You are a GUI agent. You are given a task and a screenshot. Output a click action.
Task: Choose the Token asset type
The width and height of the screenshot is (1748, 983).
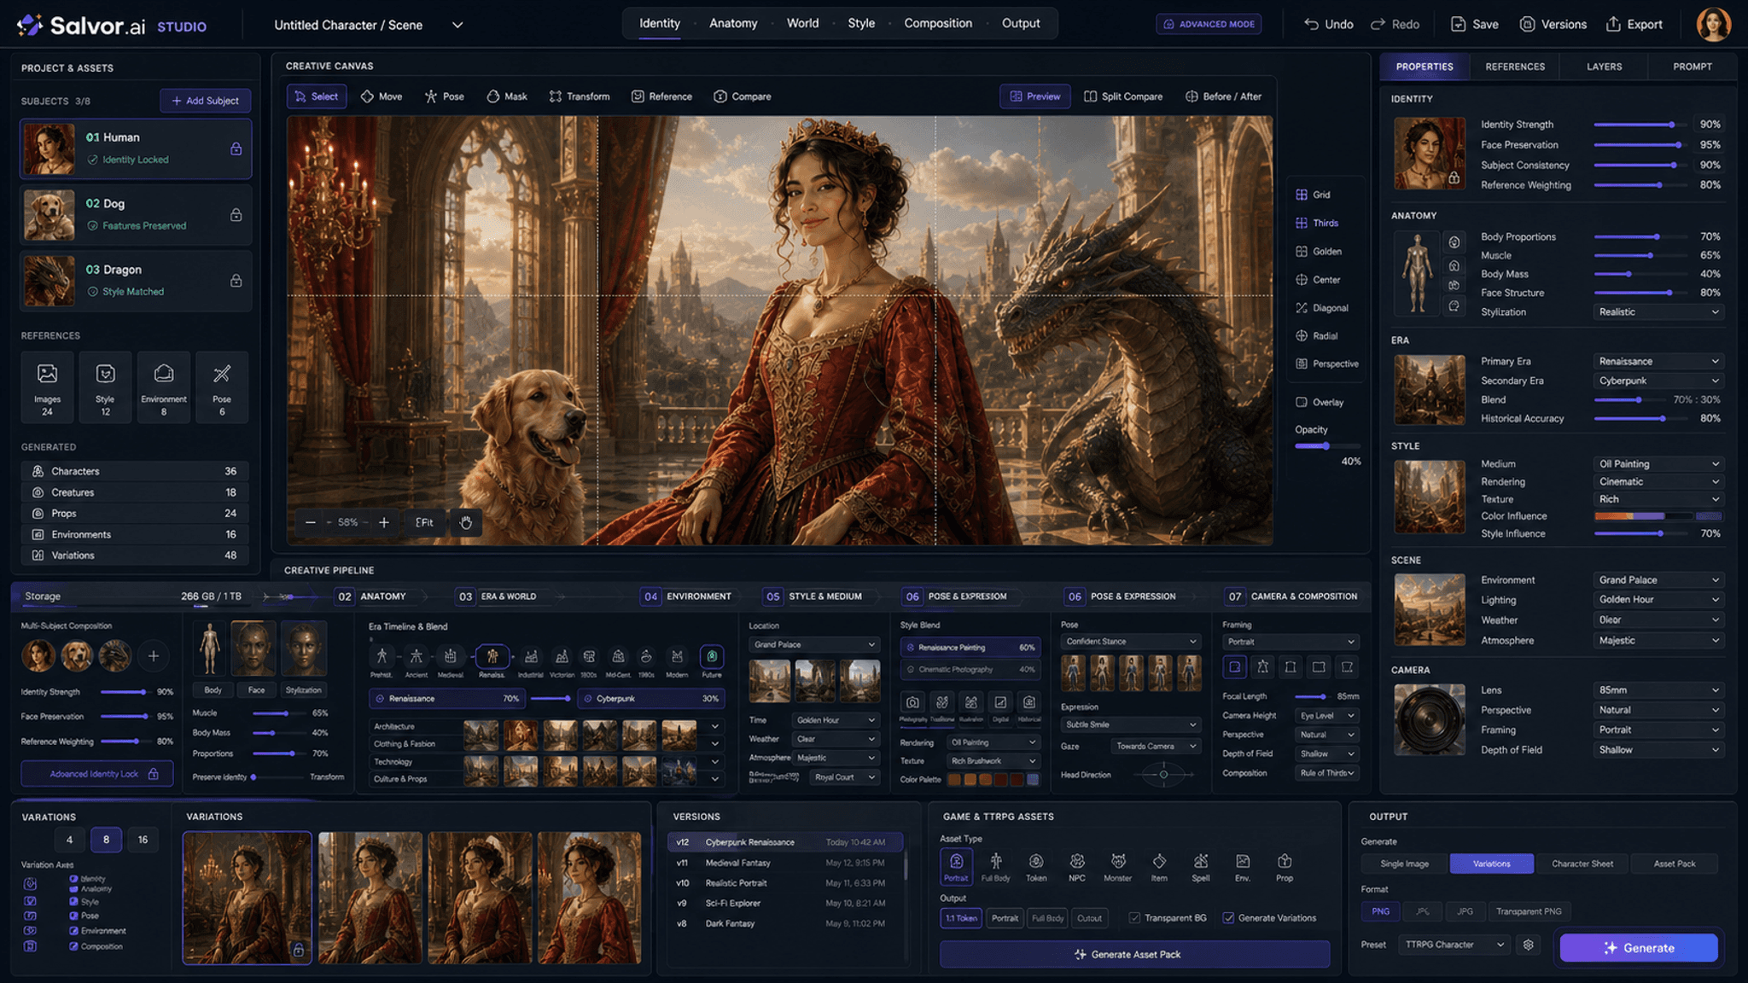tap(1036, 867)
